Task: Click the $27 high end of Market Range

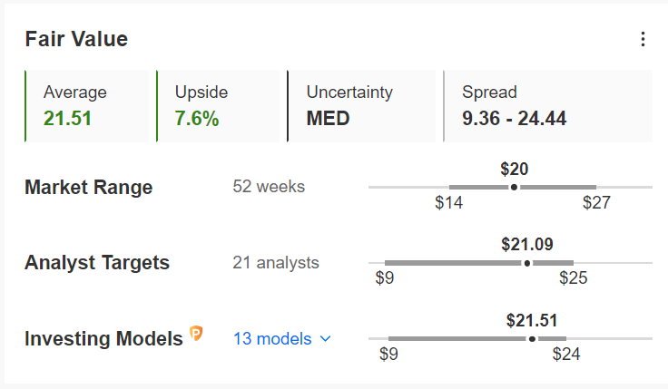Action: coord(596,202)
